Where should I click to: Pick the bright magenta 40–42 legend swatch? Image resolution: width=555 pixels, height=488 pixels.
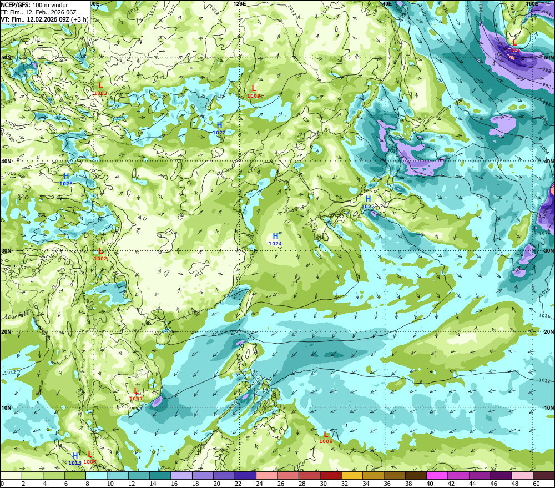437,475
